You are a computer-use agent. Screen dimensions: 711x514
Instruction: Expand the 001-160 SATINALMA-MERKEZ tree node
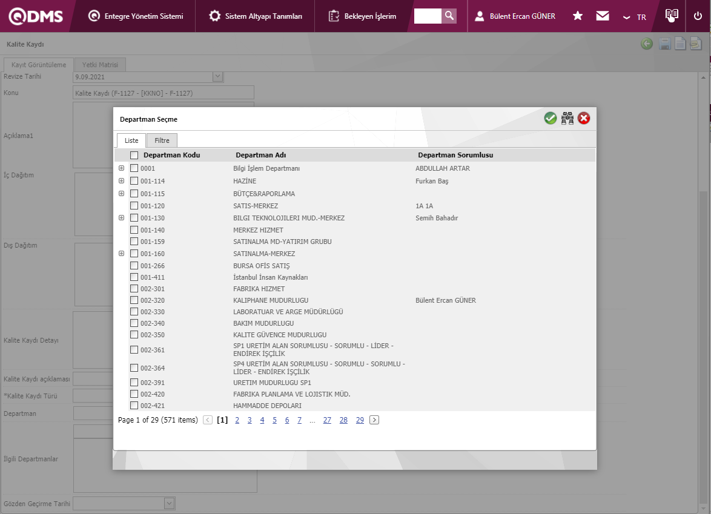coord(121,254)
